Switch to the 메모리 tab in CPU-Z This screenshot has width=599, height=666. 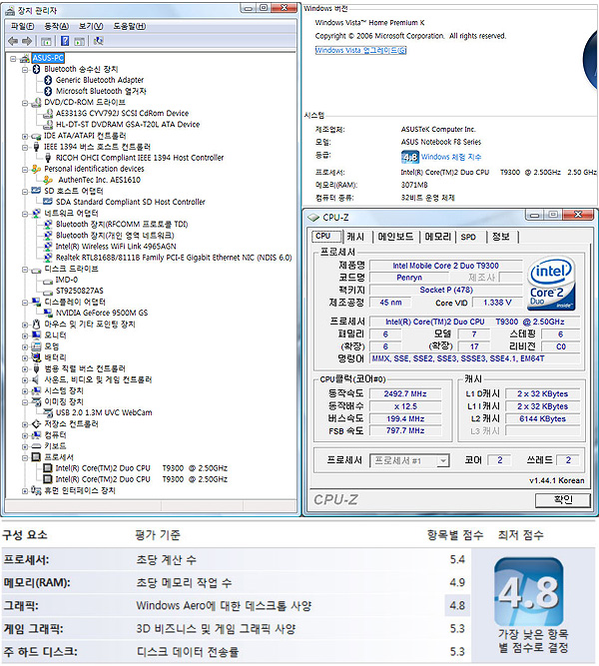point(438,237)
